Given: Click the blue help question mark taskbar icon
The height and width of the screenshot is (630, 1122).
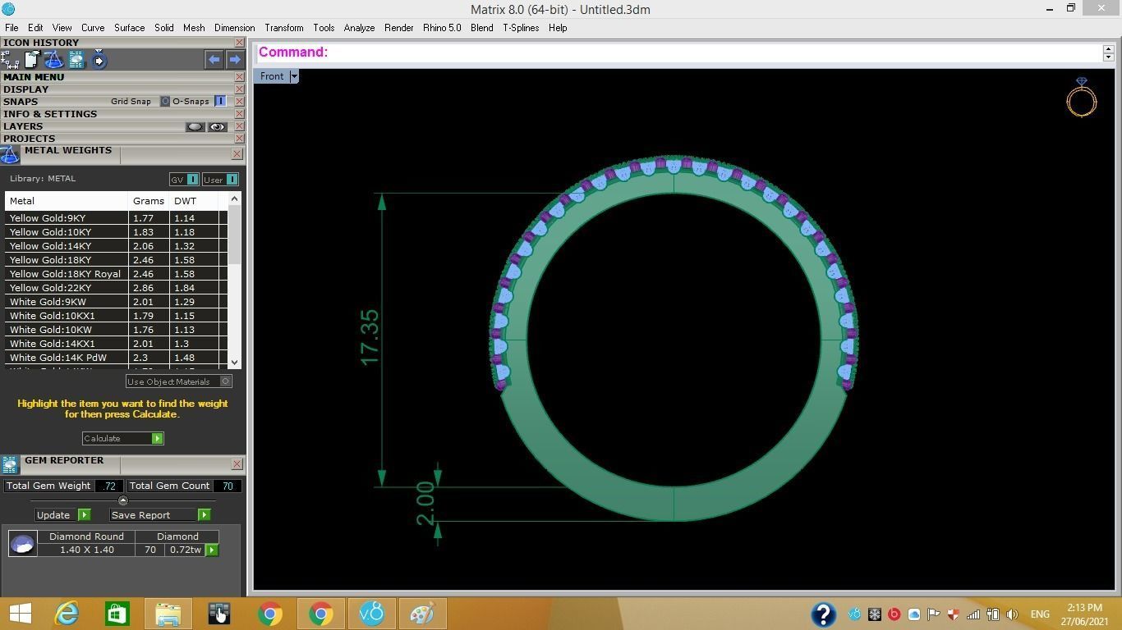Looking at the screenshot, I should (x=823, y=614).
